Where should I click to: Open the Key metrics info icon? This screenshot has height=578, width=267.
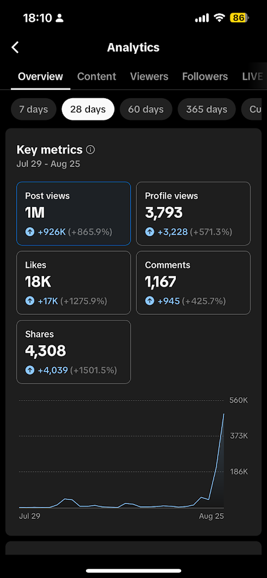click(90, 150)
